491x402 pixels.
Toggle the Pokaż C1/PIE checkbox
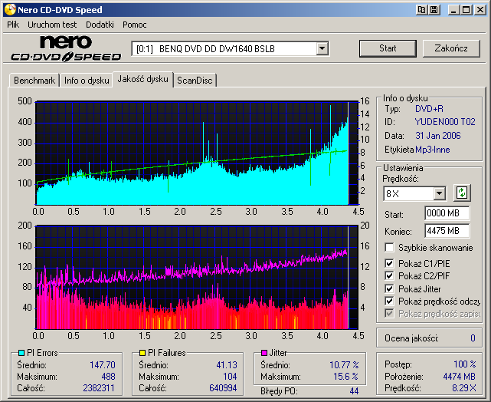[389, 263]
